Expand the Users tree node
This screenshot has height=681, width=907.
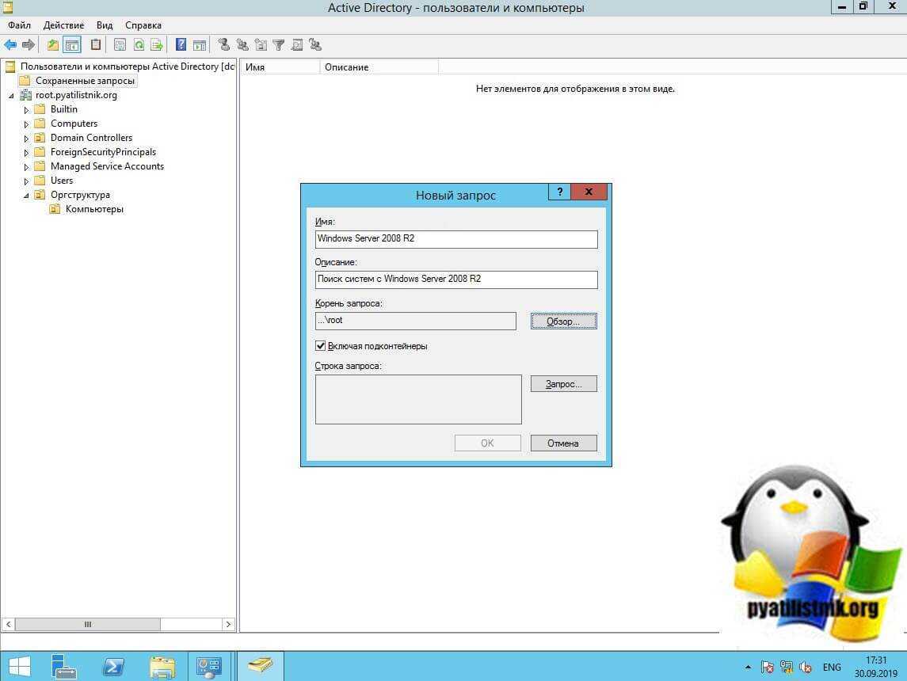click(x=26, y=181)
